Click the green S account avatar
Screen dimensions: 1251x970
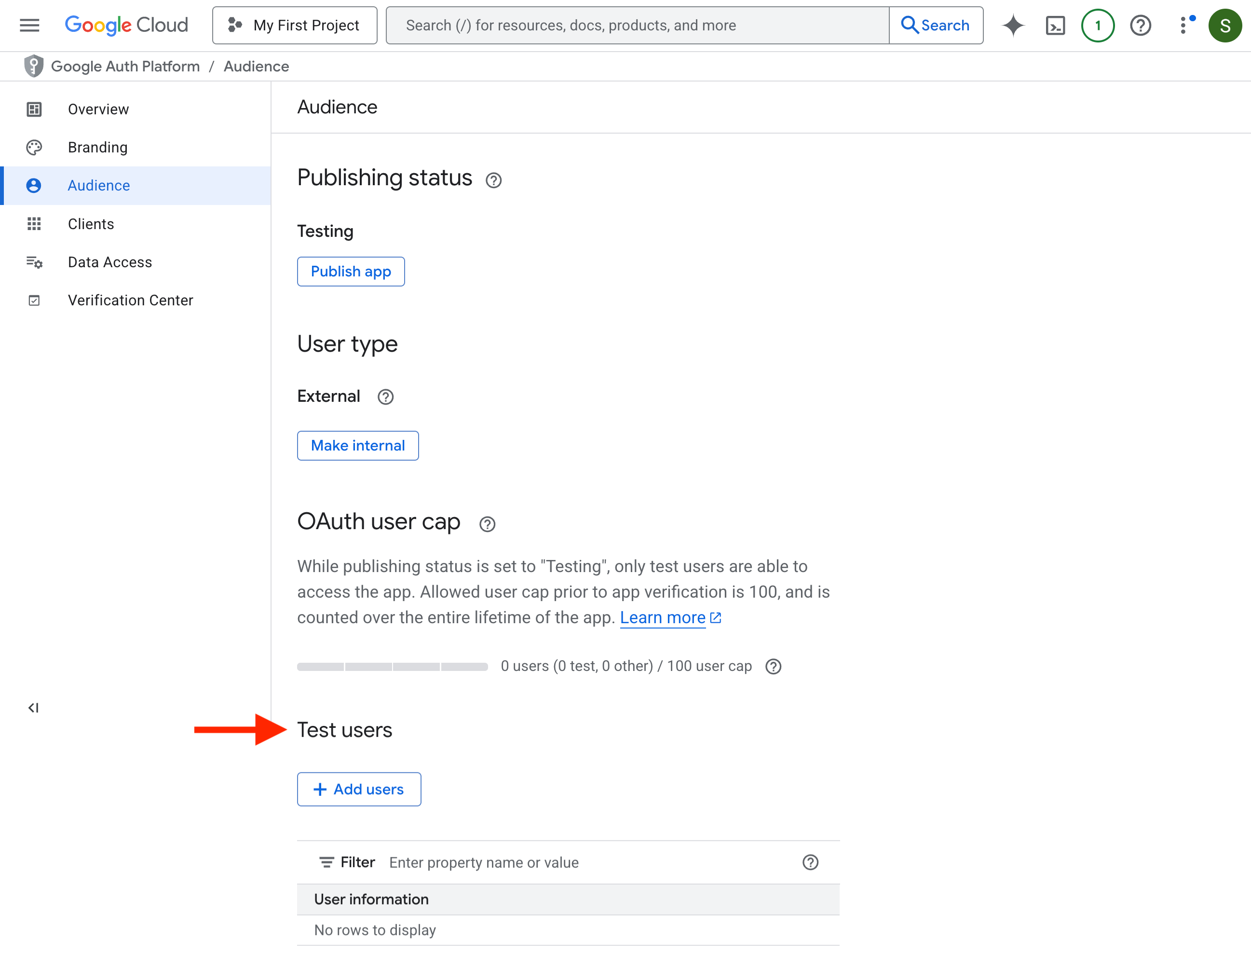pos(1224,25)
